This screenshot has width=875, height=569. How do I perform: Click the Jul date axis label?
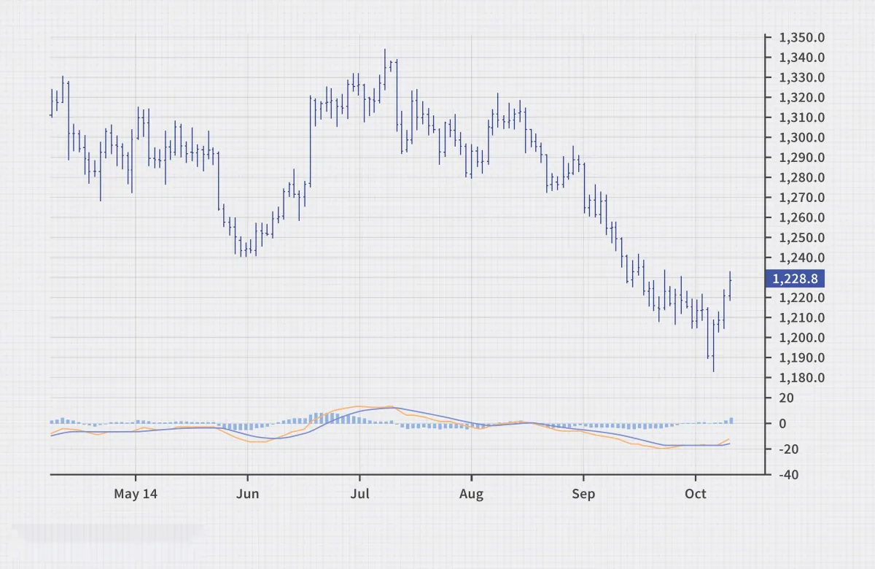(x=359, y=494)
